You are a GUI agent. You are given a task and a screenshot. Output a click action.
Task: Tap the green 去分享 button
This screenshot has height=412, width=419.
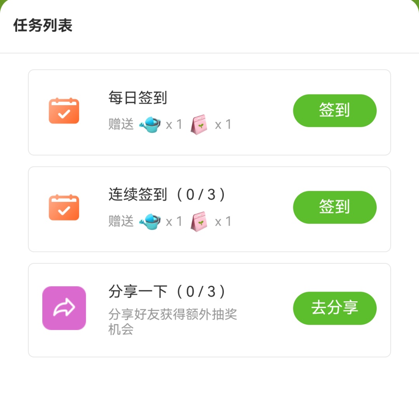click(x=334, y=308)
